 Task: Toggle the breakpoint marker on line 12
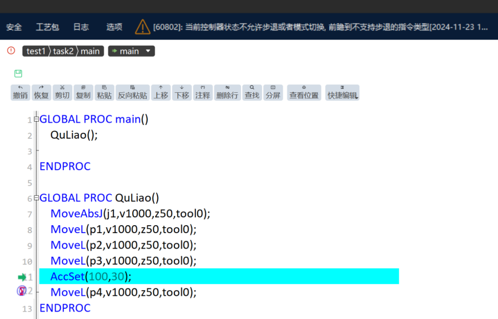(x=21, y=291)
